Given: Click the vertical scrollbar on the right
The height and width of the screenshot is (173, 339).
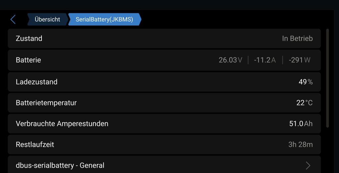Looking at the screenshot, I should pyautogui.click(x=328, y=78).
